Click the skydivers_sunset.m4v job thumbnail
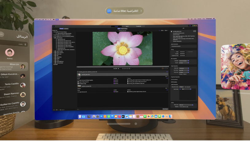Viewport: 250px width, 141px height. (x=79, y=86)
